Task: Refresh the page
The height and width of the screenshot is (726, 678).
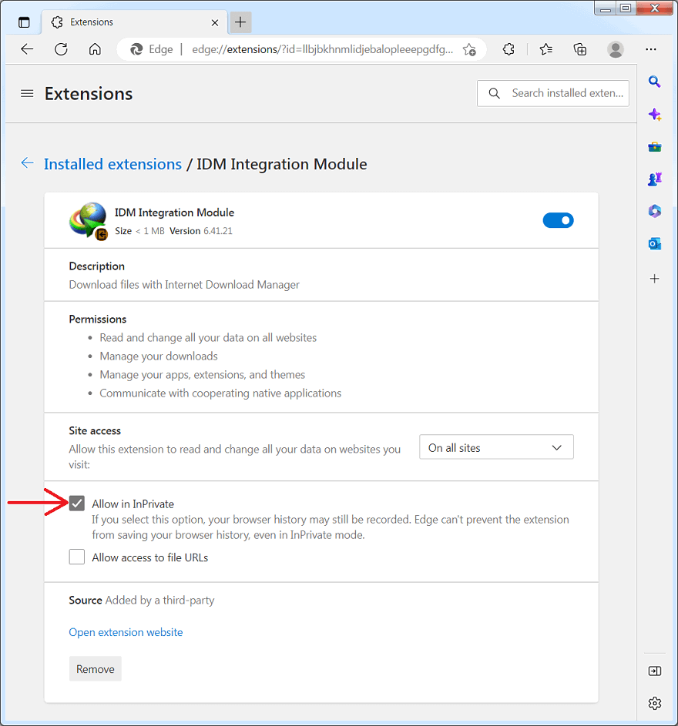Action: pos(61,49)
